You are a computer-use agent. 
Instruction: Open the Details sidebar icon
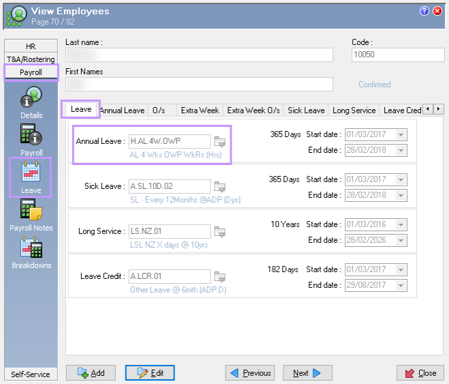click(31, 97)
